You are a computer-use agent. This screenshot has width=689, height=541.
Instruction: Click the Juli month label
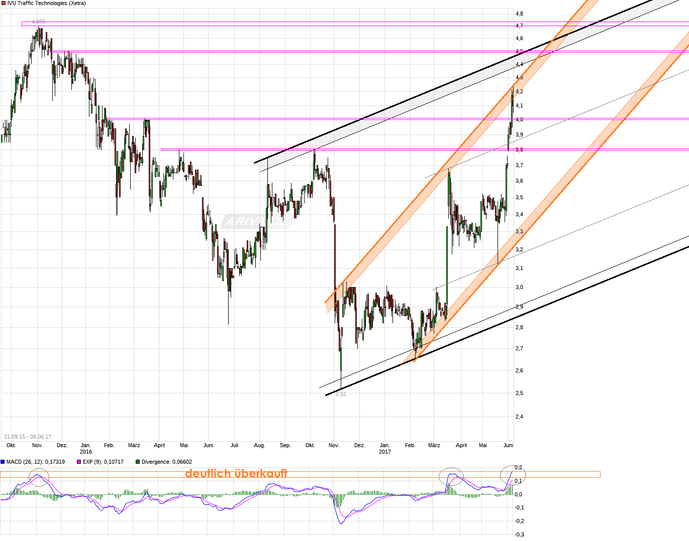point(234,445)
